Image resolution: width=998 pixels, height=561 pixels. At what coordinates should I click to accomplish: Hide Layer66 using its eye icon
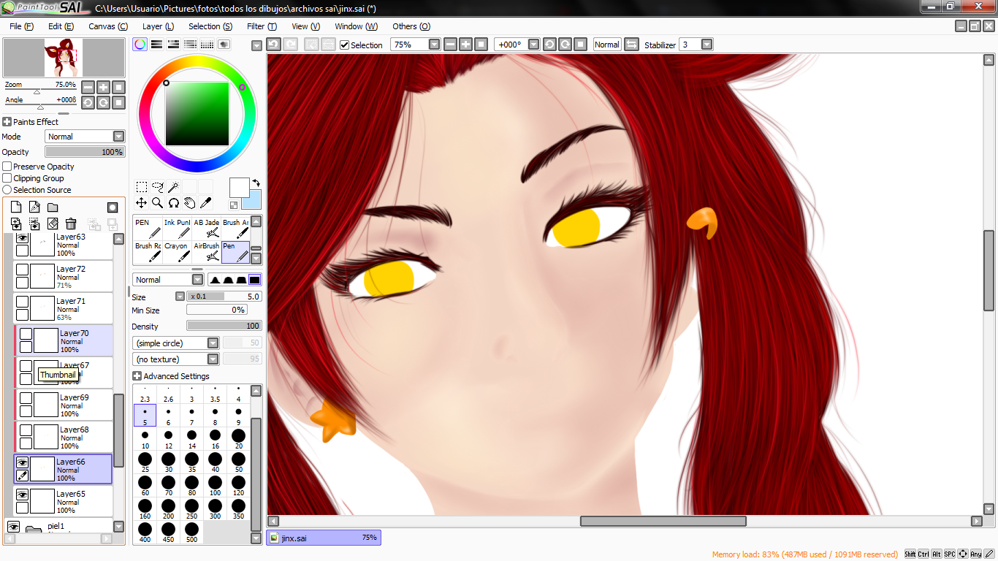tap(23, 462)
